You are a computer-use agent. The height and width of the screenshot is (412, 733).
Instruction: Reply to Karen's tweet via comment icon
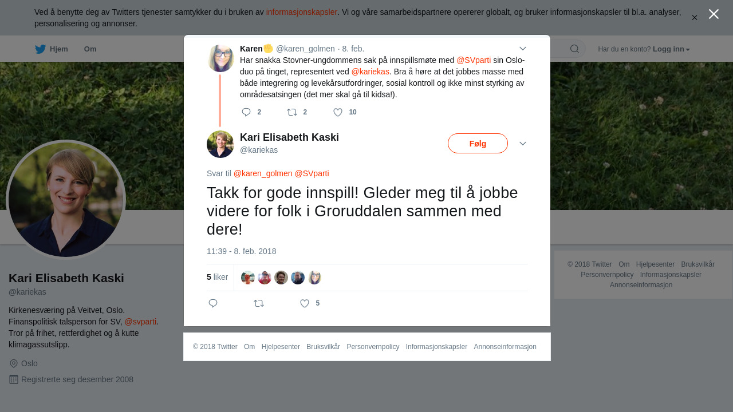(246, 112)
